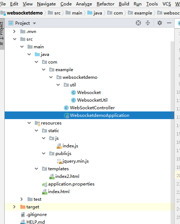Click the main breadcrumb in navigation bar

pyautogui.click(x=74, y=13)
